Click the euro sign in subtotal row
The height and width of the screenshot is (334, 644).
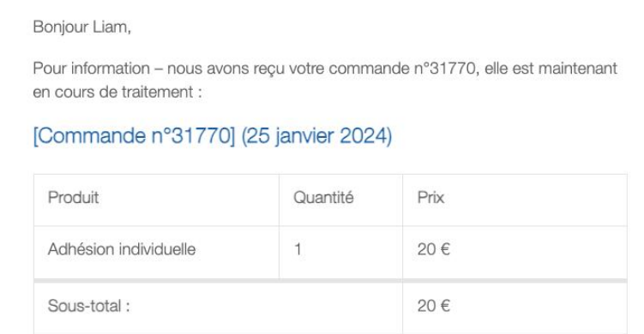coord(445,306)
